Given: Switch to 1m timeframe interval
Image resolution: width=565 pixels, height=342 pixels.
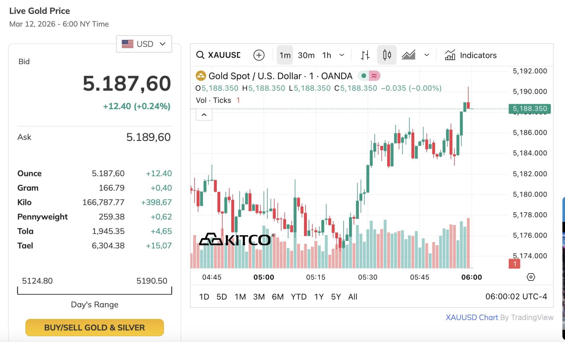Looking at the screenshot, I should 285,55.
